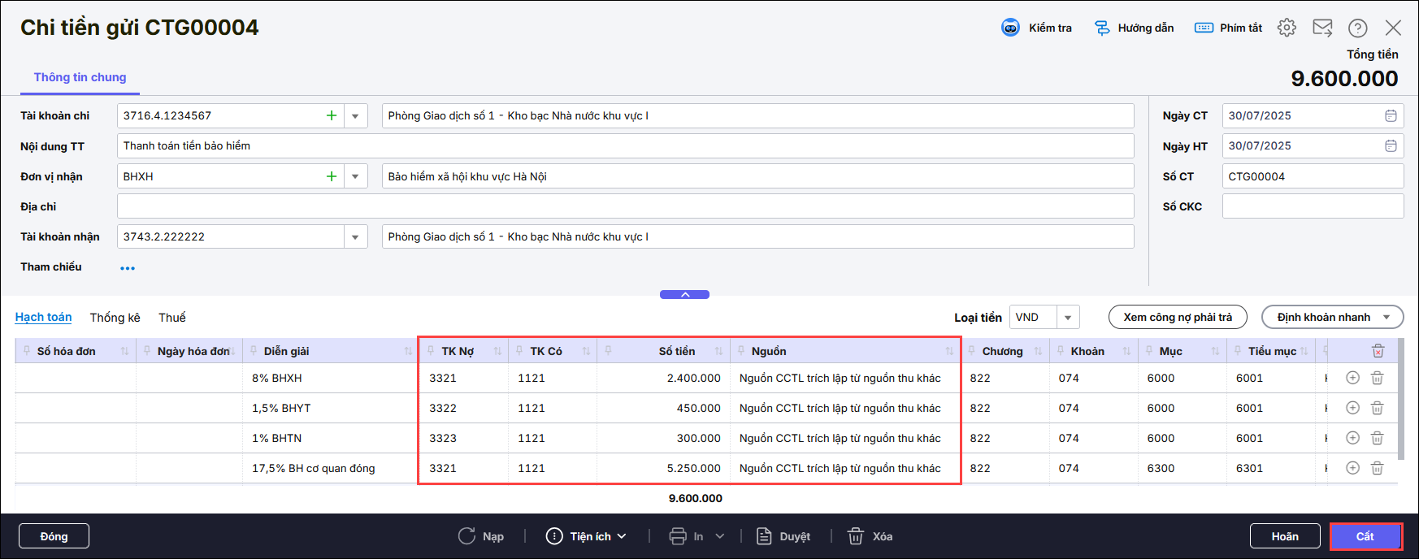
Task: Click the settings gear icon in header
Action: point(1286,28)
